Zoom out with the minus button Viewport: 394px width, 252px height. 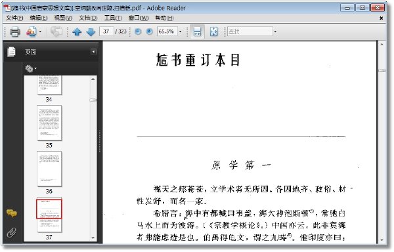point(138,31)
